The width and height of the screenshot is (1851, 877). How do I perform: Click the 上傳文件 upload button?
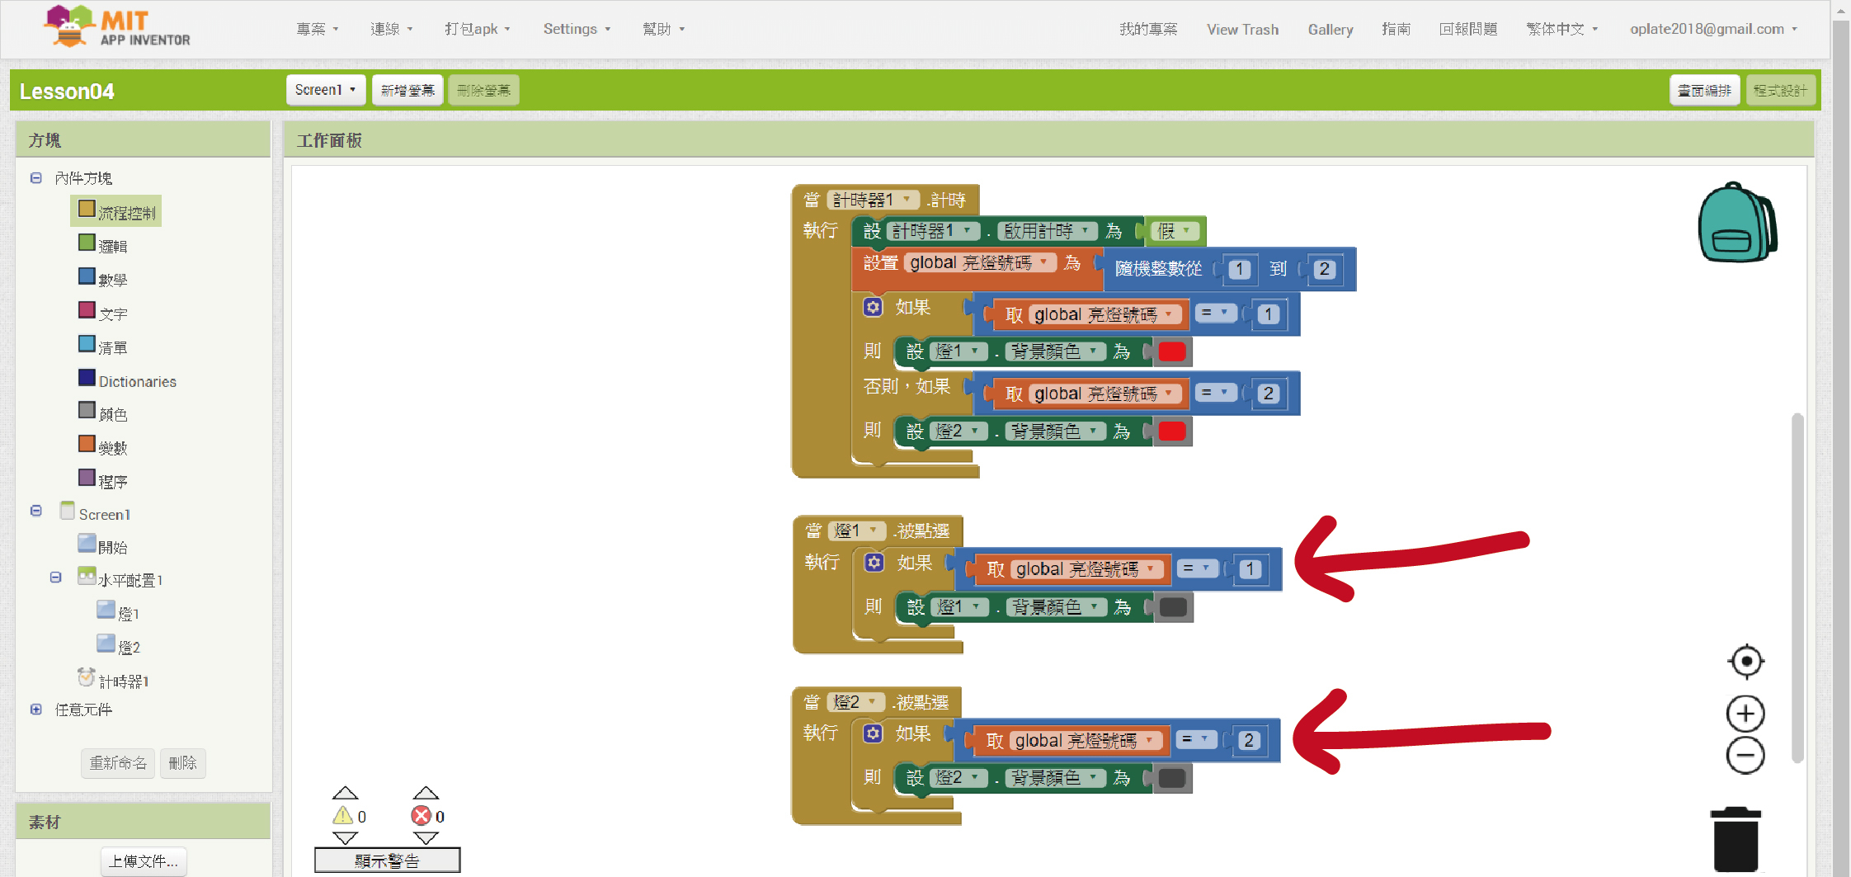(144, 861)
